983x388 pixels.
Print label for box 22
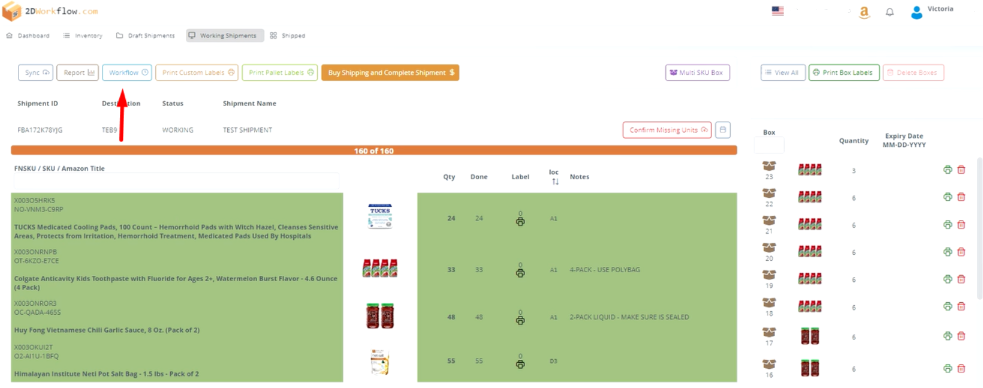point(948,197)
